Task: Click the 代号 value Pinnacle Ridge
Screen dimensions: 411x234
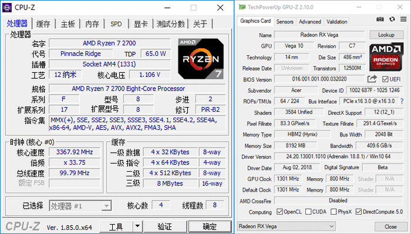Action: 81,54
